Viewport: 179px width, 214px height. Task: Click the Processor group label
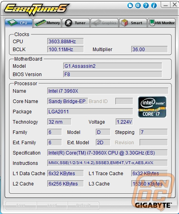[x=25, y=84]
